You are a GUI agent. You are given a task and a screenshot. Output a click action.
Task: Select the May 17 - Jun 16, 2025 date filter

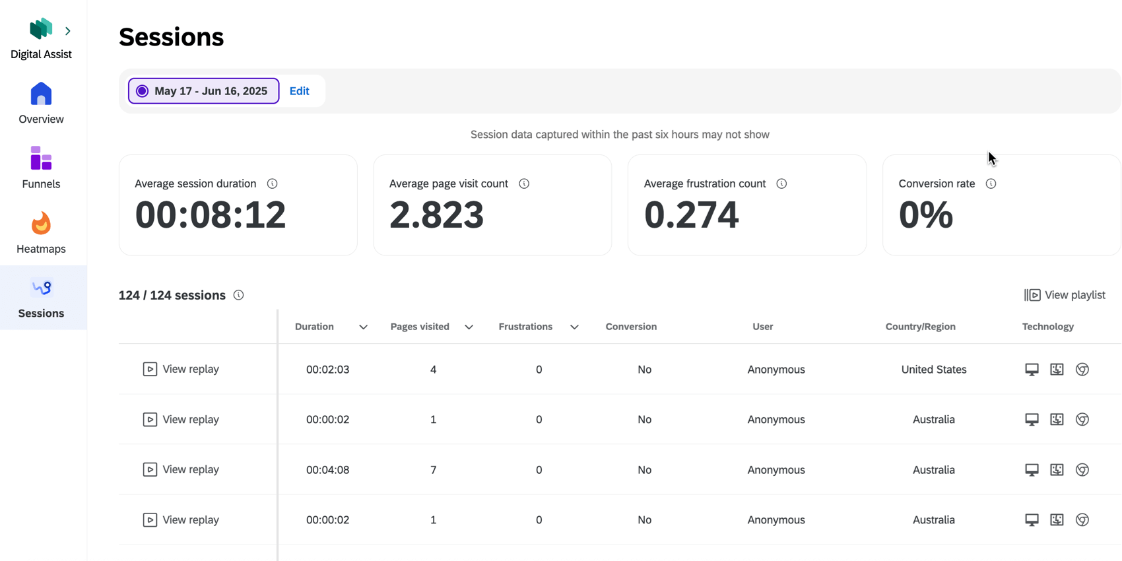click(x=203, y=91)
